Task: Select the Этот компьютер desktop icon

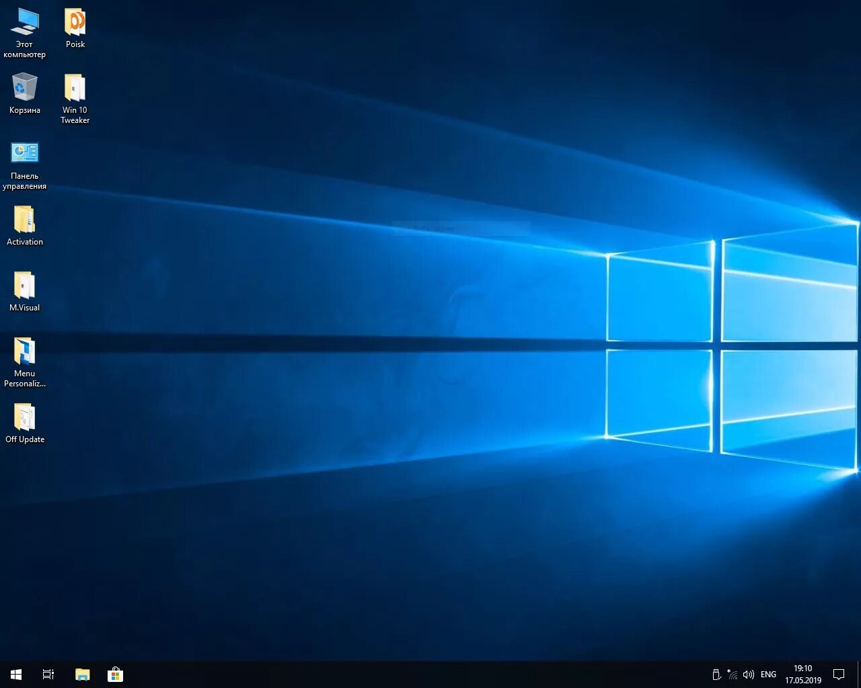Action: 25,33
